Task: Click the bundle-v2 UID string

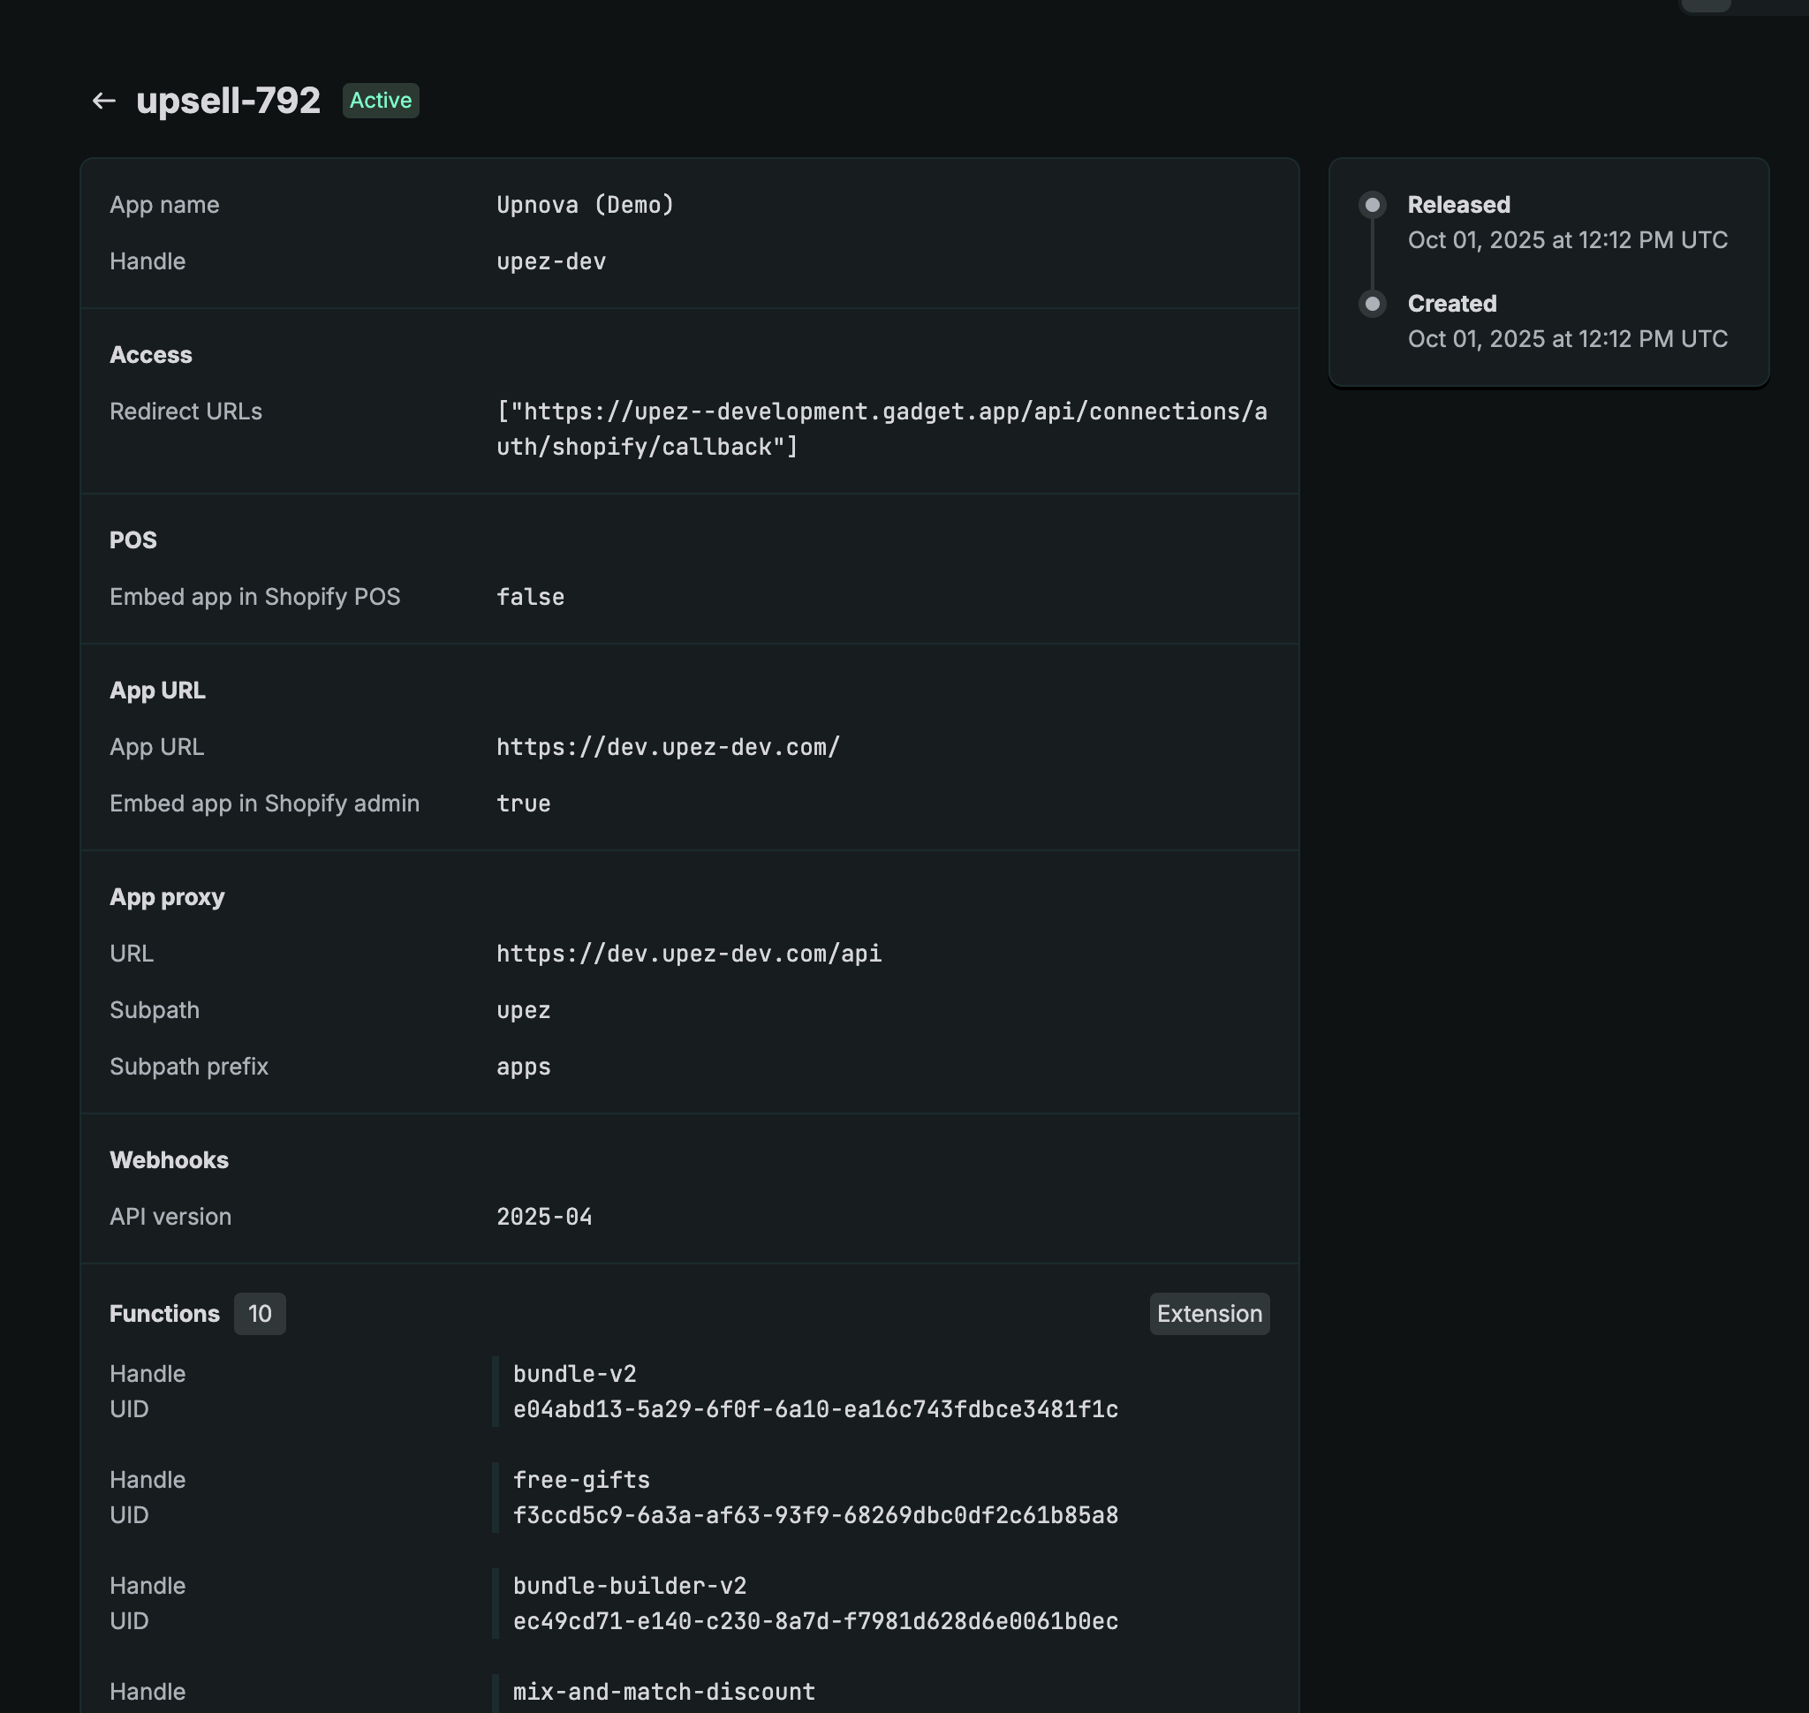Action: pyautogui.click(x=815, y=1409)
